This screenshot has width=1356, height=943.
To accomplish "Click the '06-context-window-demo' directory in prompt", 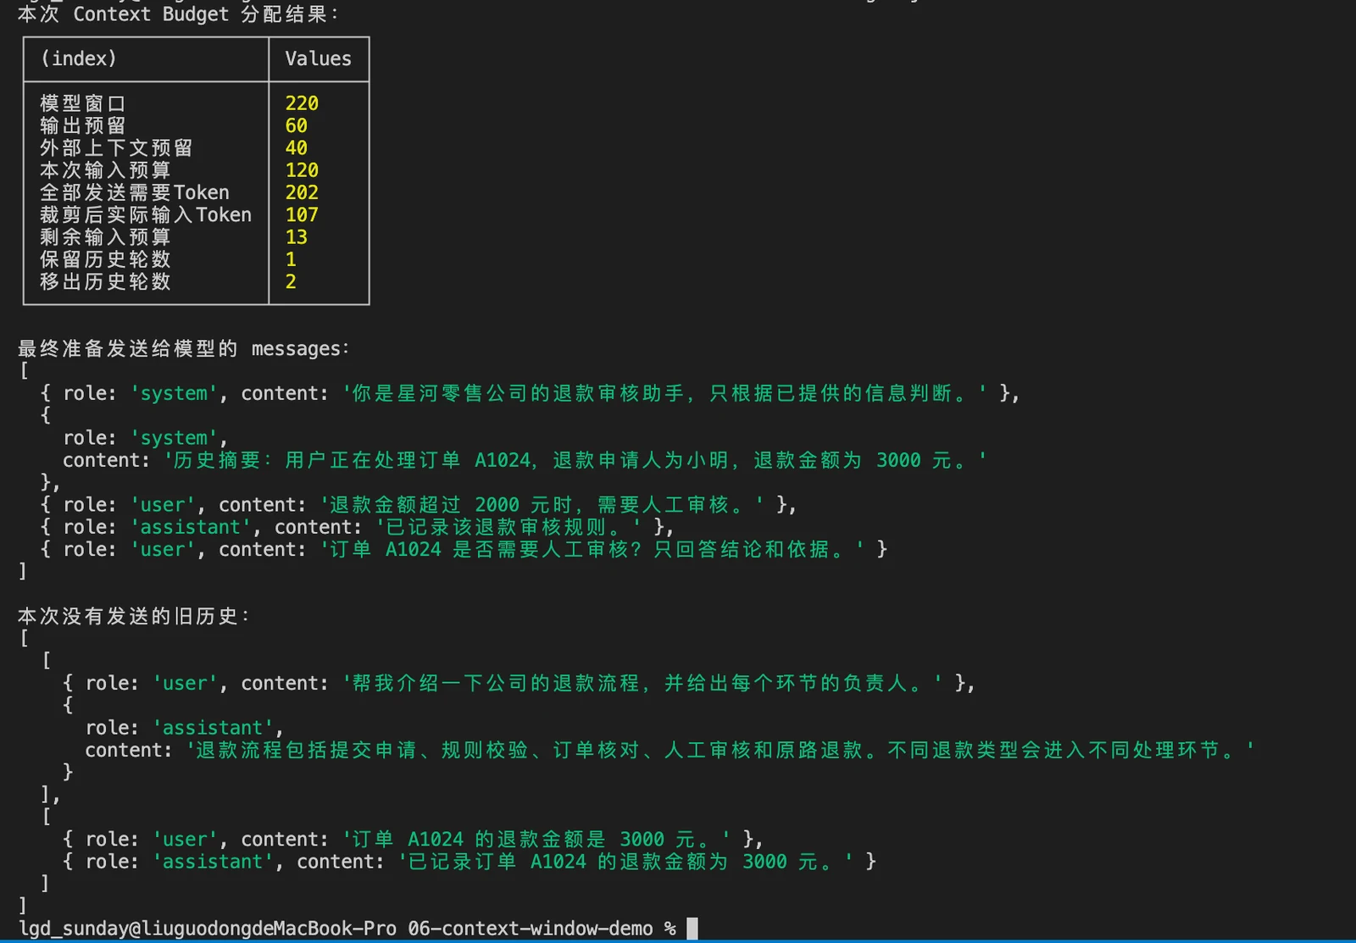I will [531, 929].
